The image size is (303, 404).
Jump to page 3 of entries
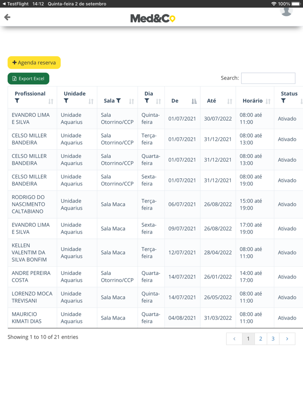[273, 339]
